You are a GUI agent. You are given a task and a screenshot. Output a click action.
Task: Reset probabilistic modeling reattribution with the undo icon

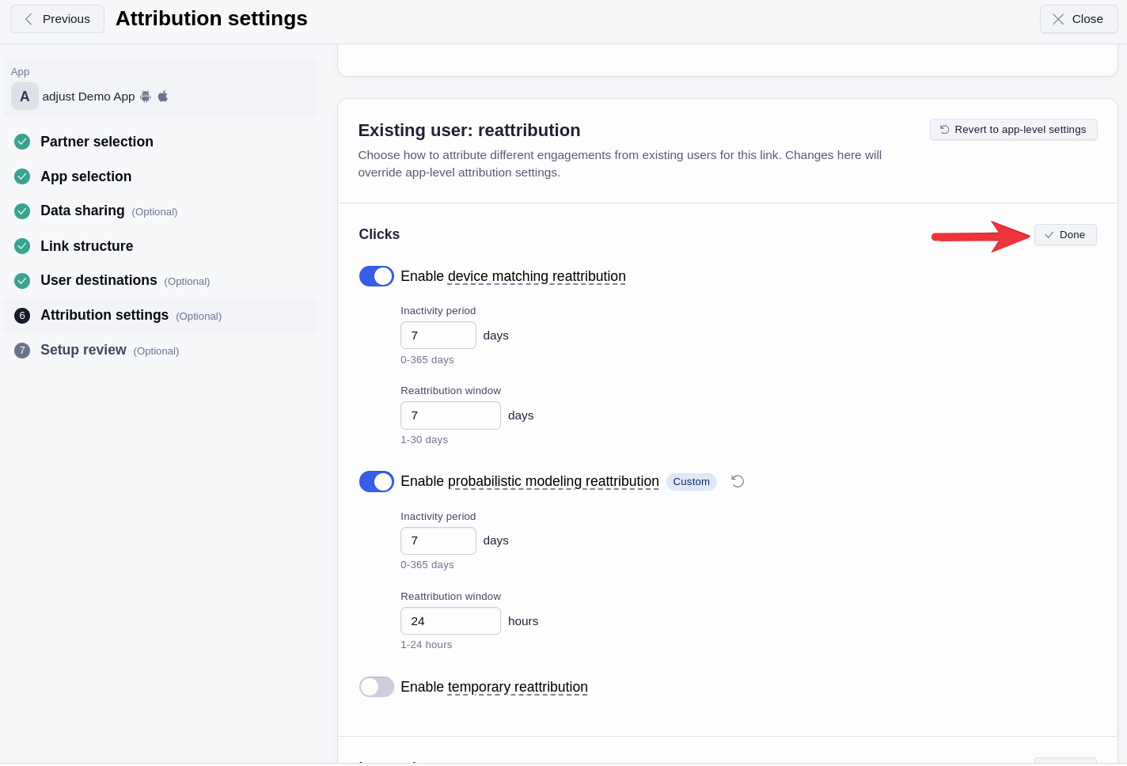[738, 481]
